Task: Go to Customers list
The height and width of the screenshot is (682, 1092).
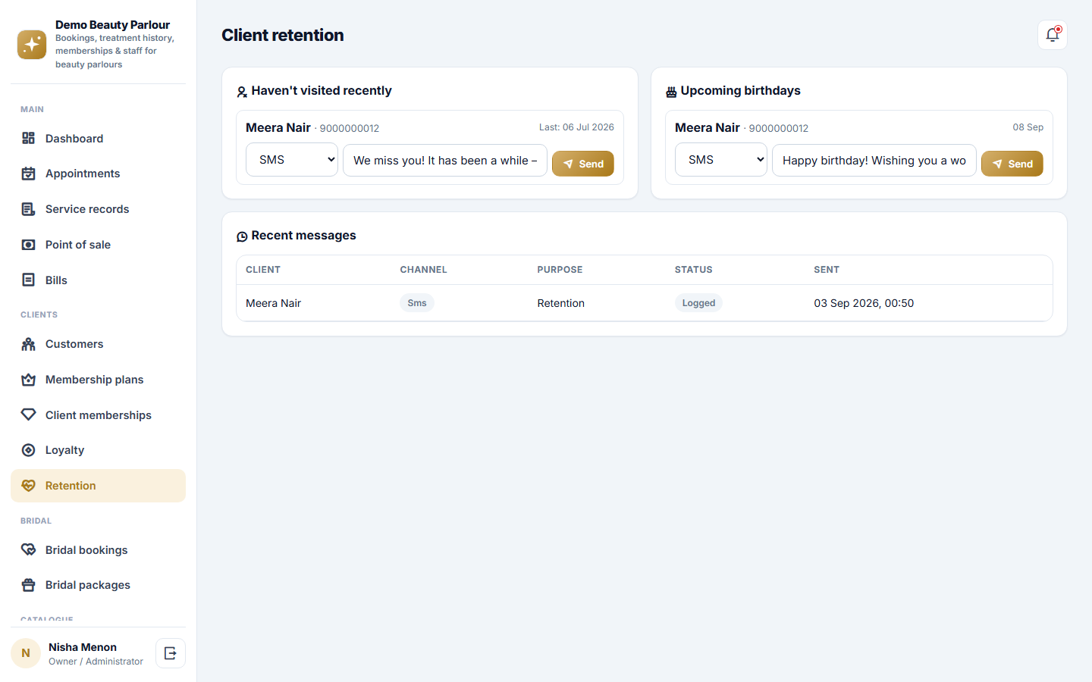Action: (98, 344)
